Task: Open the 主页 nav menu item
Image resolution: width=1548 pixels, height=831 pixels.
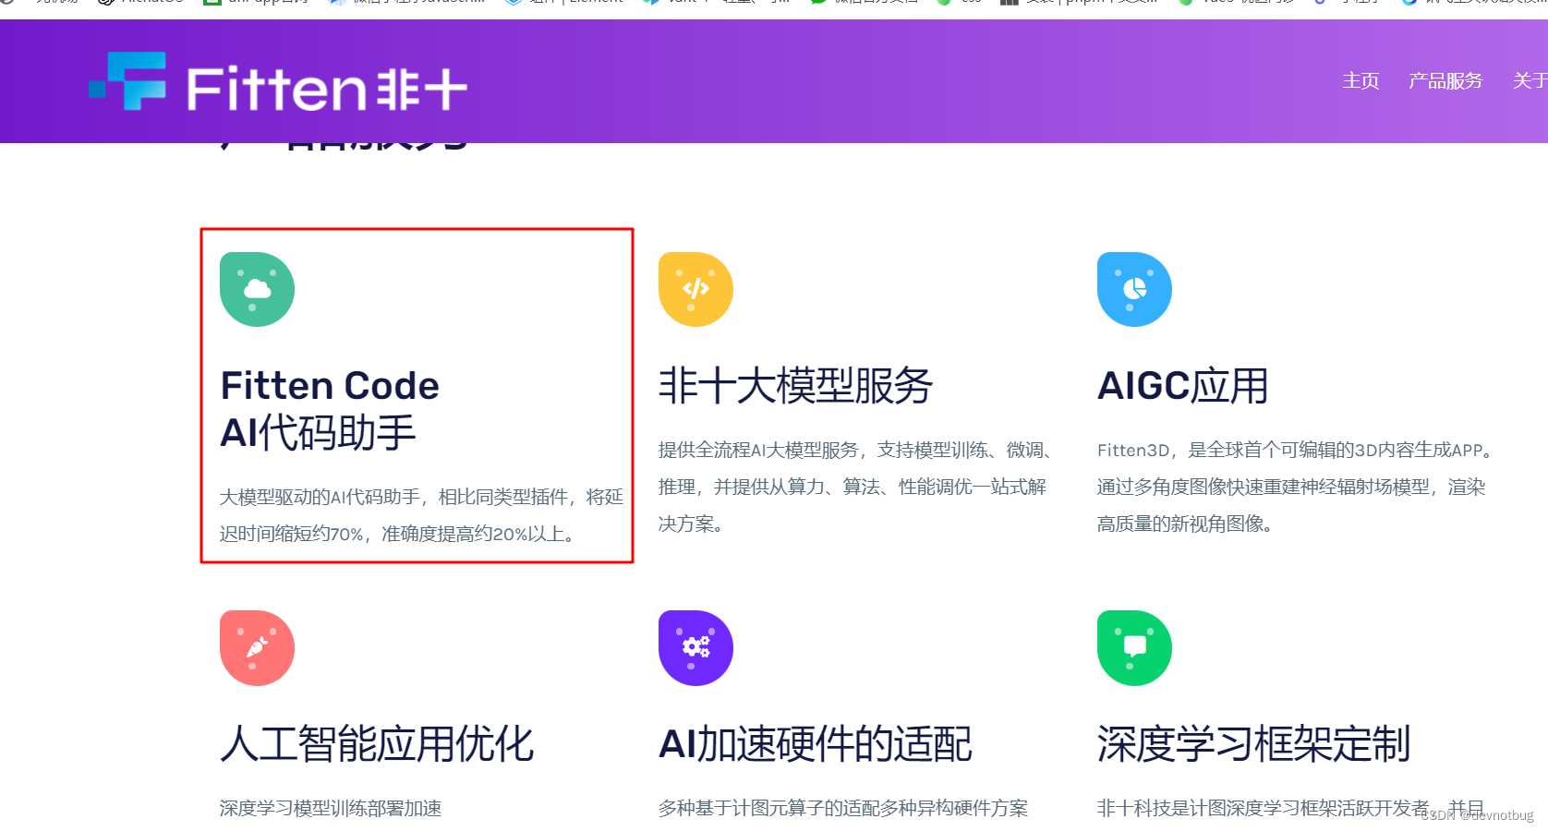Action: (1361, 81)
